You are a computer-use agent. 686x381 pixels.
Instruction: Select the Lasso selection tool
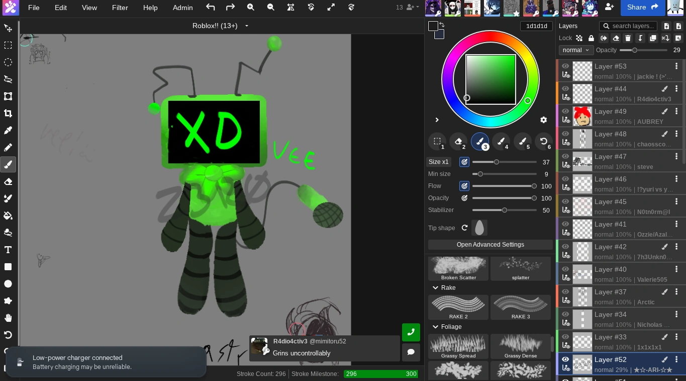tap(8, 79)
